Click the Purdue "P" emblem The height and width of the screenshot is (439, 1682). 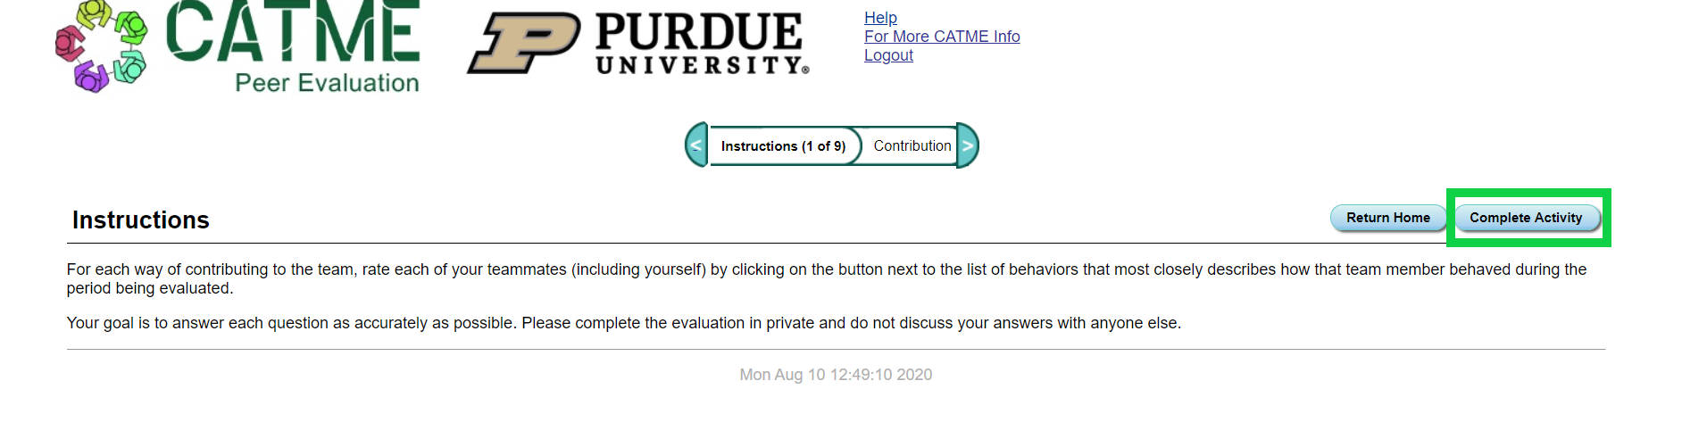click(x=523, y=43)
